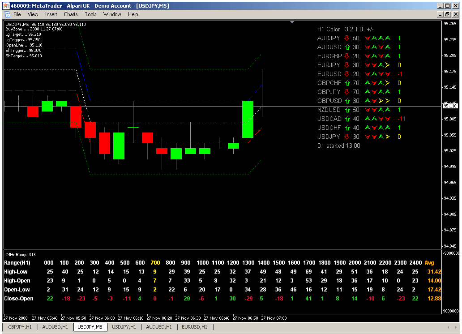The image size is (462, 334).
Task: Click the MetaTrader app icon in title bar
Action: coord(6,6)
